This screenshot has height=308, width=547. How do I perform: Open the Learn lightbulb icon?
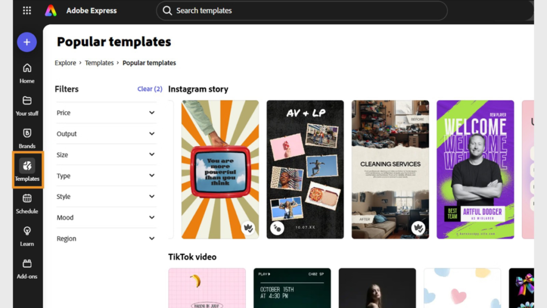point(27,235)
